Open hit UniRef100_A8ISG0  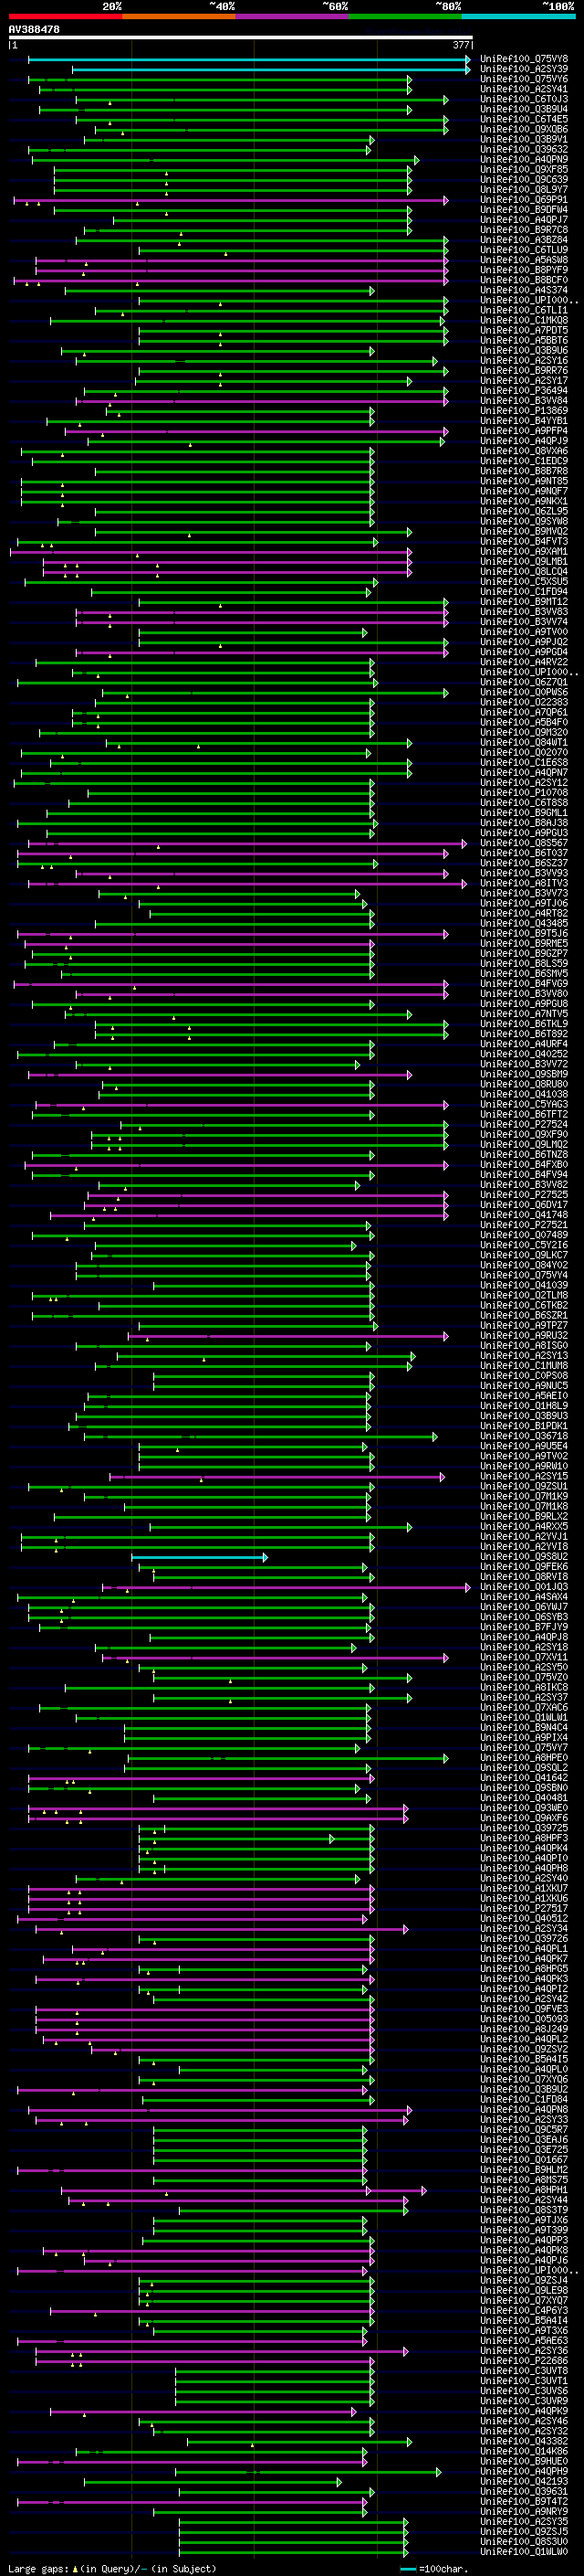(524, 1345)
